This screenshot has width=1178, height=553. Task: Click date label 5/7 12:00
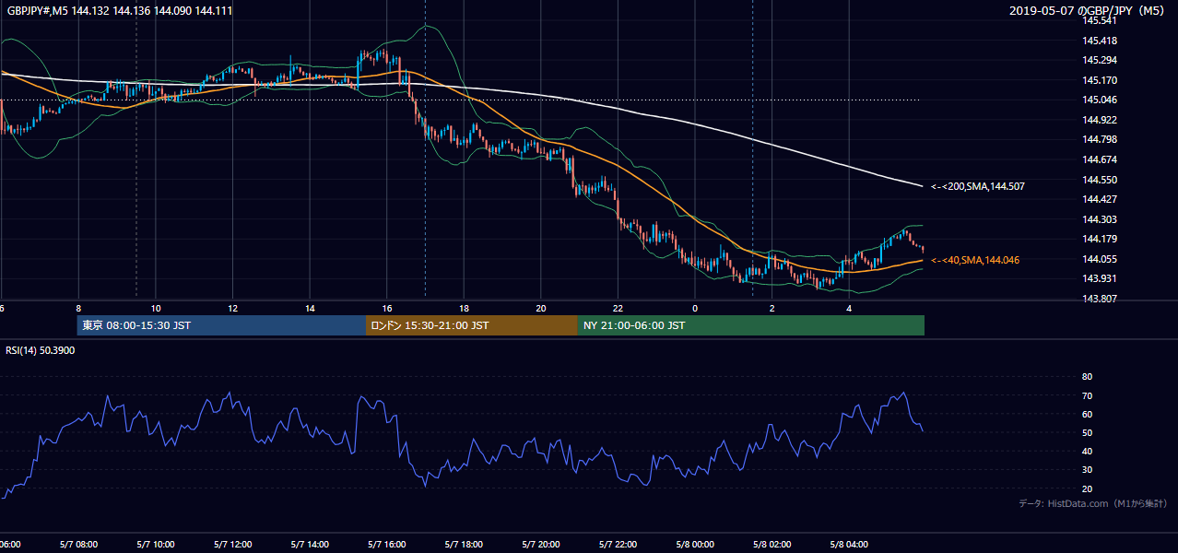coord(232,545)
